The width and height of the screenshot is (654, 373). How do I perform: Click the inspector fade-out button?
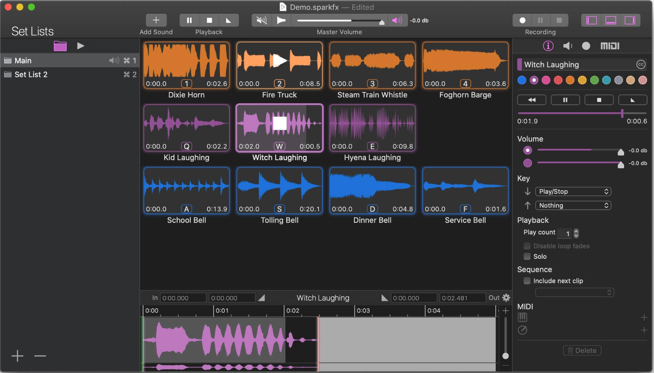tap(633, 100)
